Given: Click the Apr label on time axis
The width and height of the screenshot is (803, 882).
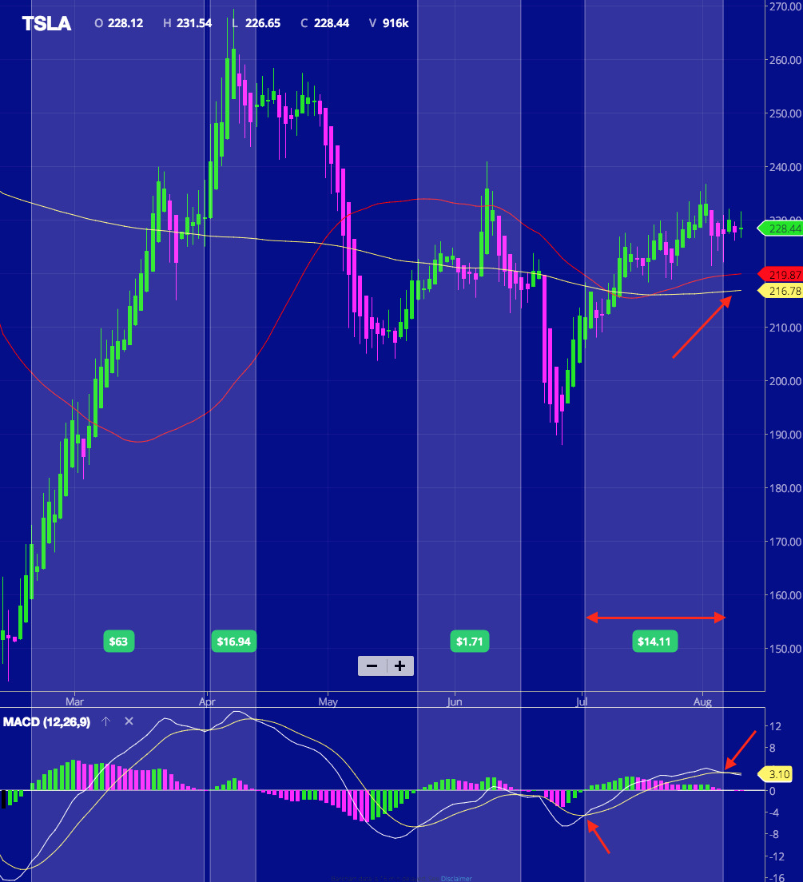Looking at the screenshot, I should (207, 701).
